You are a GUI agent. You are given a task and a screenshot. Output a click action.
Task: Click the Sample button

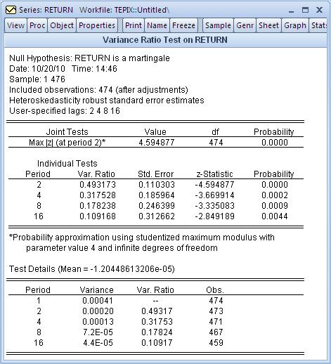pos(218,25)
